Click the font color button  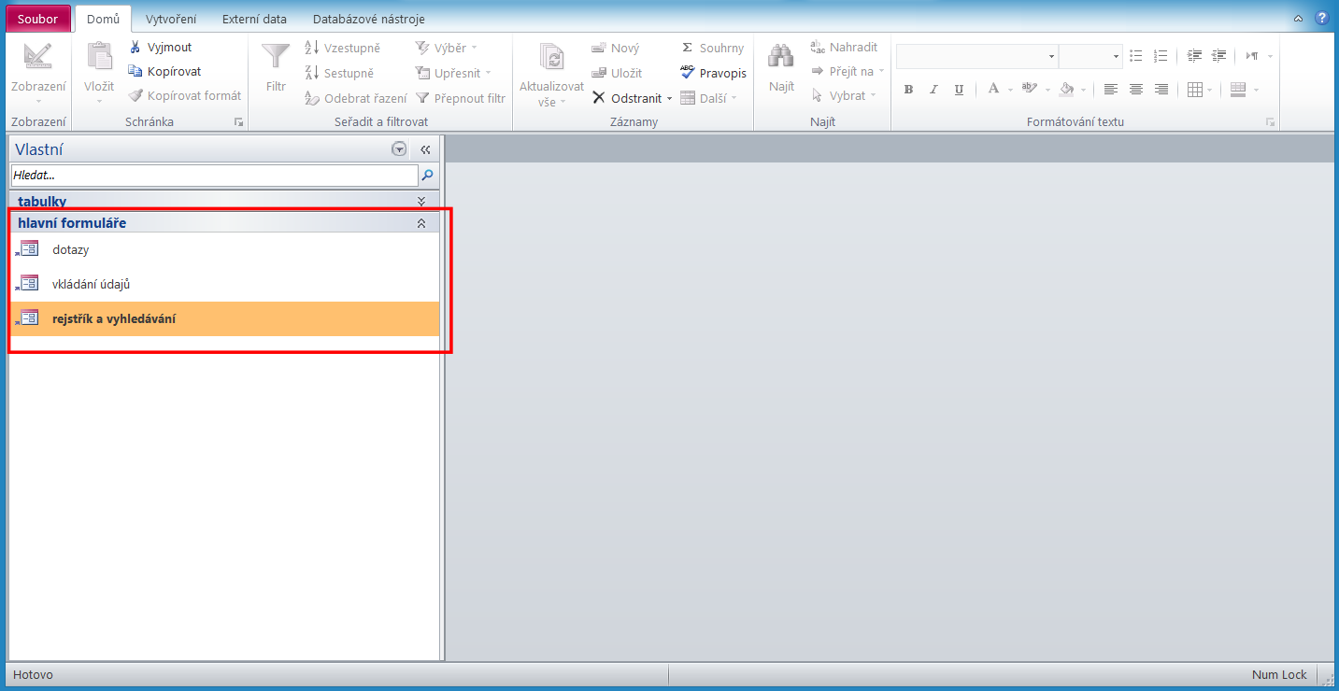993,90
